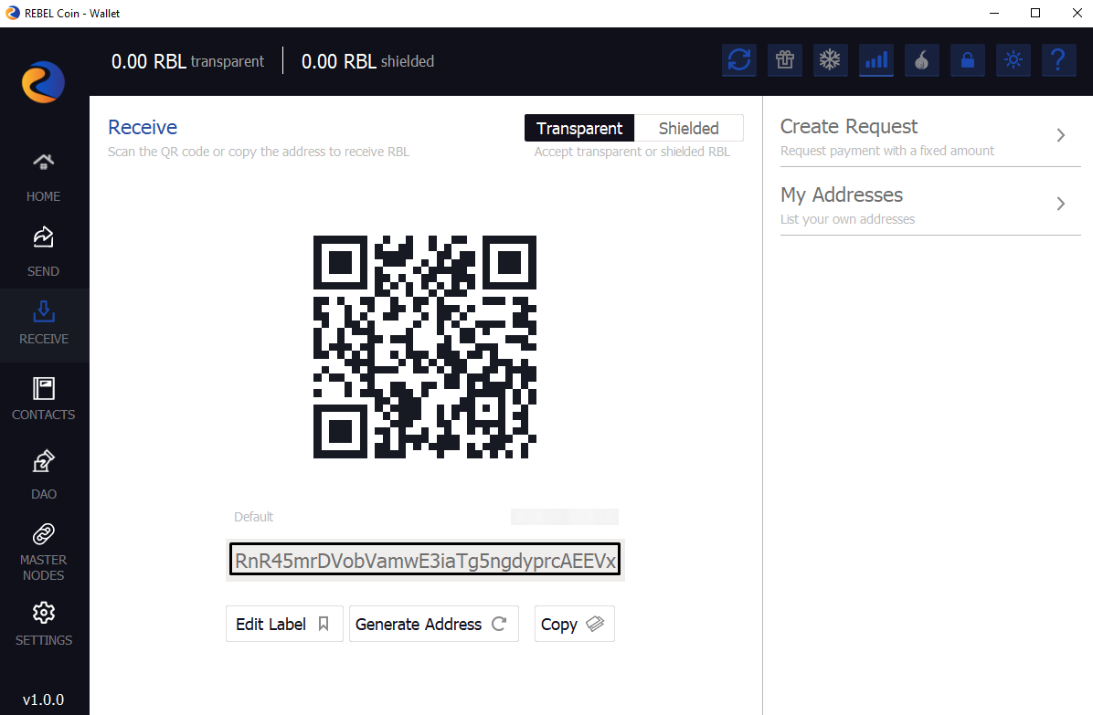
Task: Click the onion Tor network icon
Action: coord(921,60)
